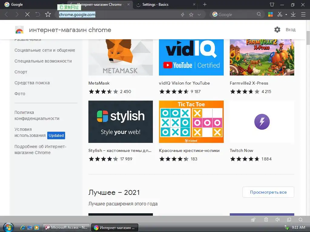Open store settings gear icon
The height and width of the screenshot is (232, 310).
[x=277, y=30]
